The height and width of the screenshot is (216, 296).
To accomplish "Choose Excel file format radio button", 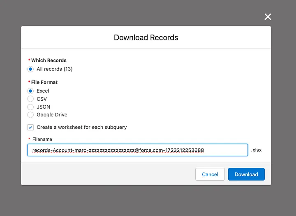I will [x=30, y=91].
